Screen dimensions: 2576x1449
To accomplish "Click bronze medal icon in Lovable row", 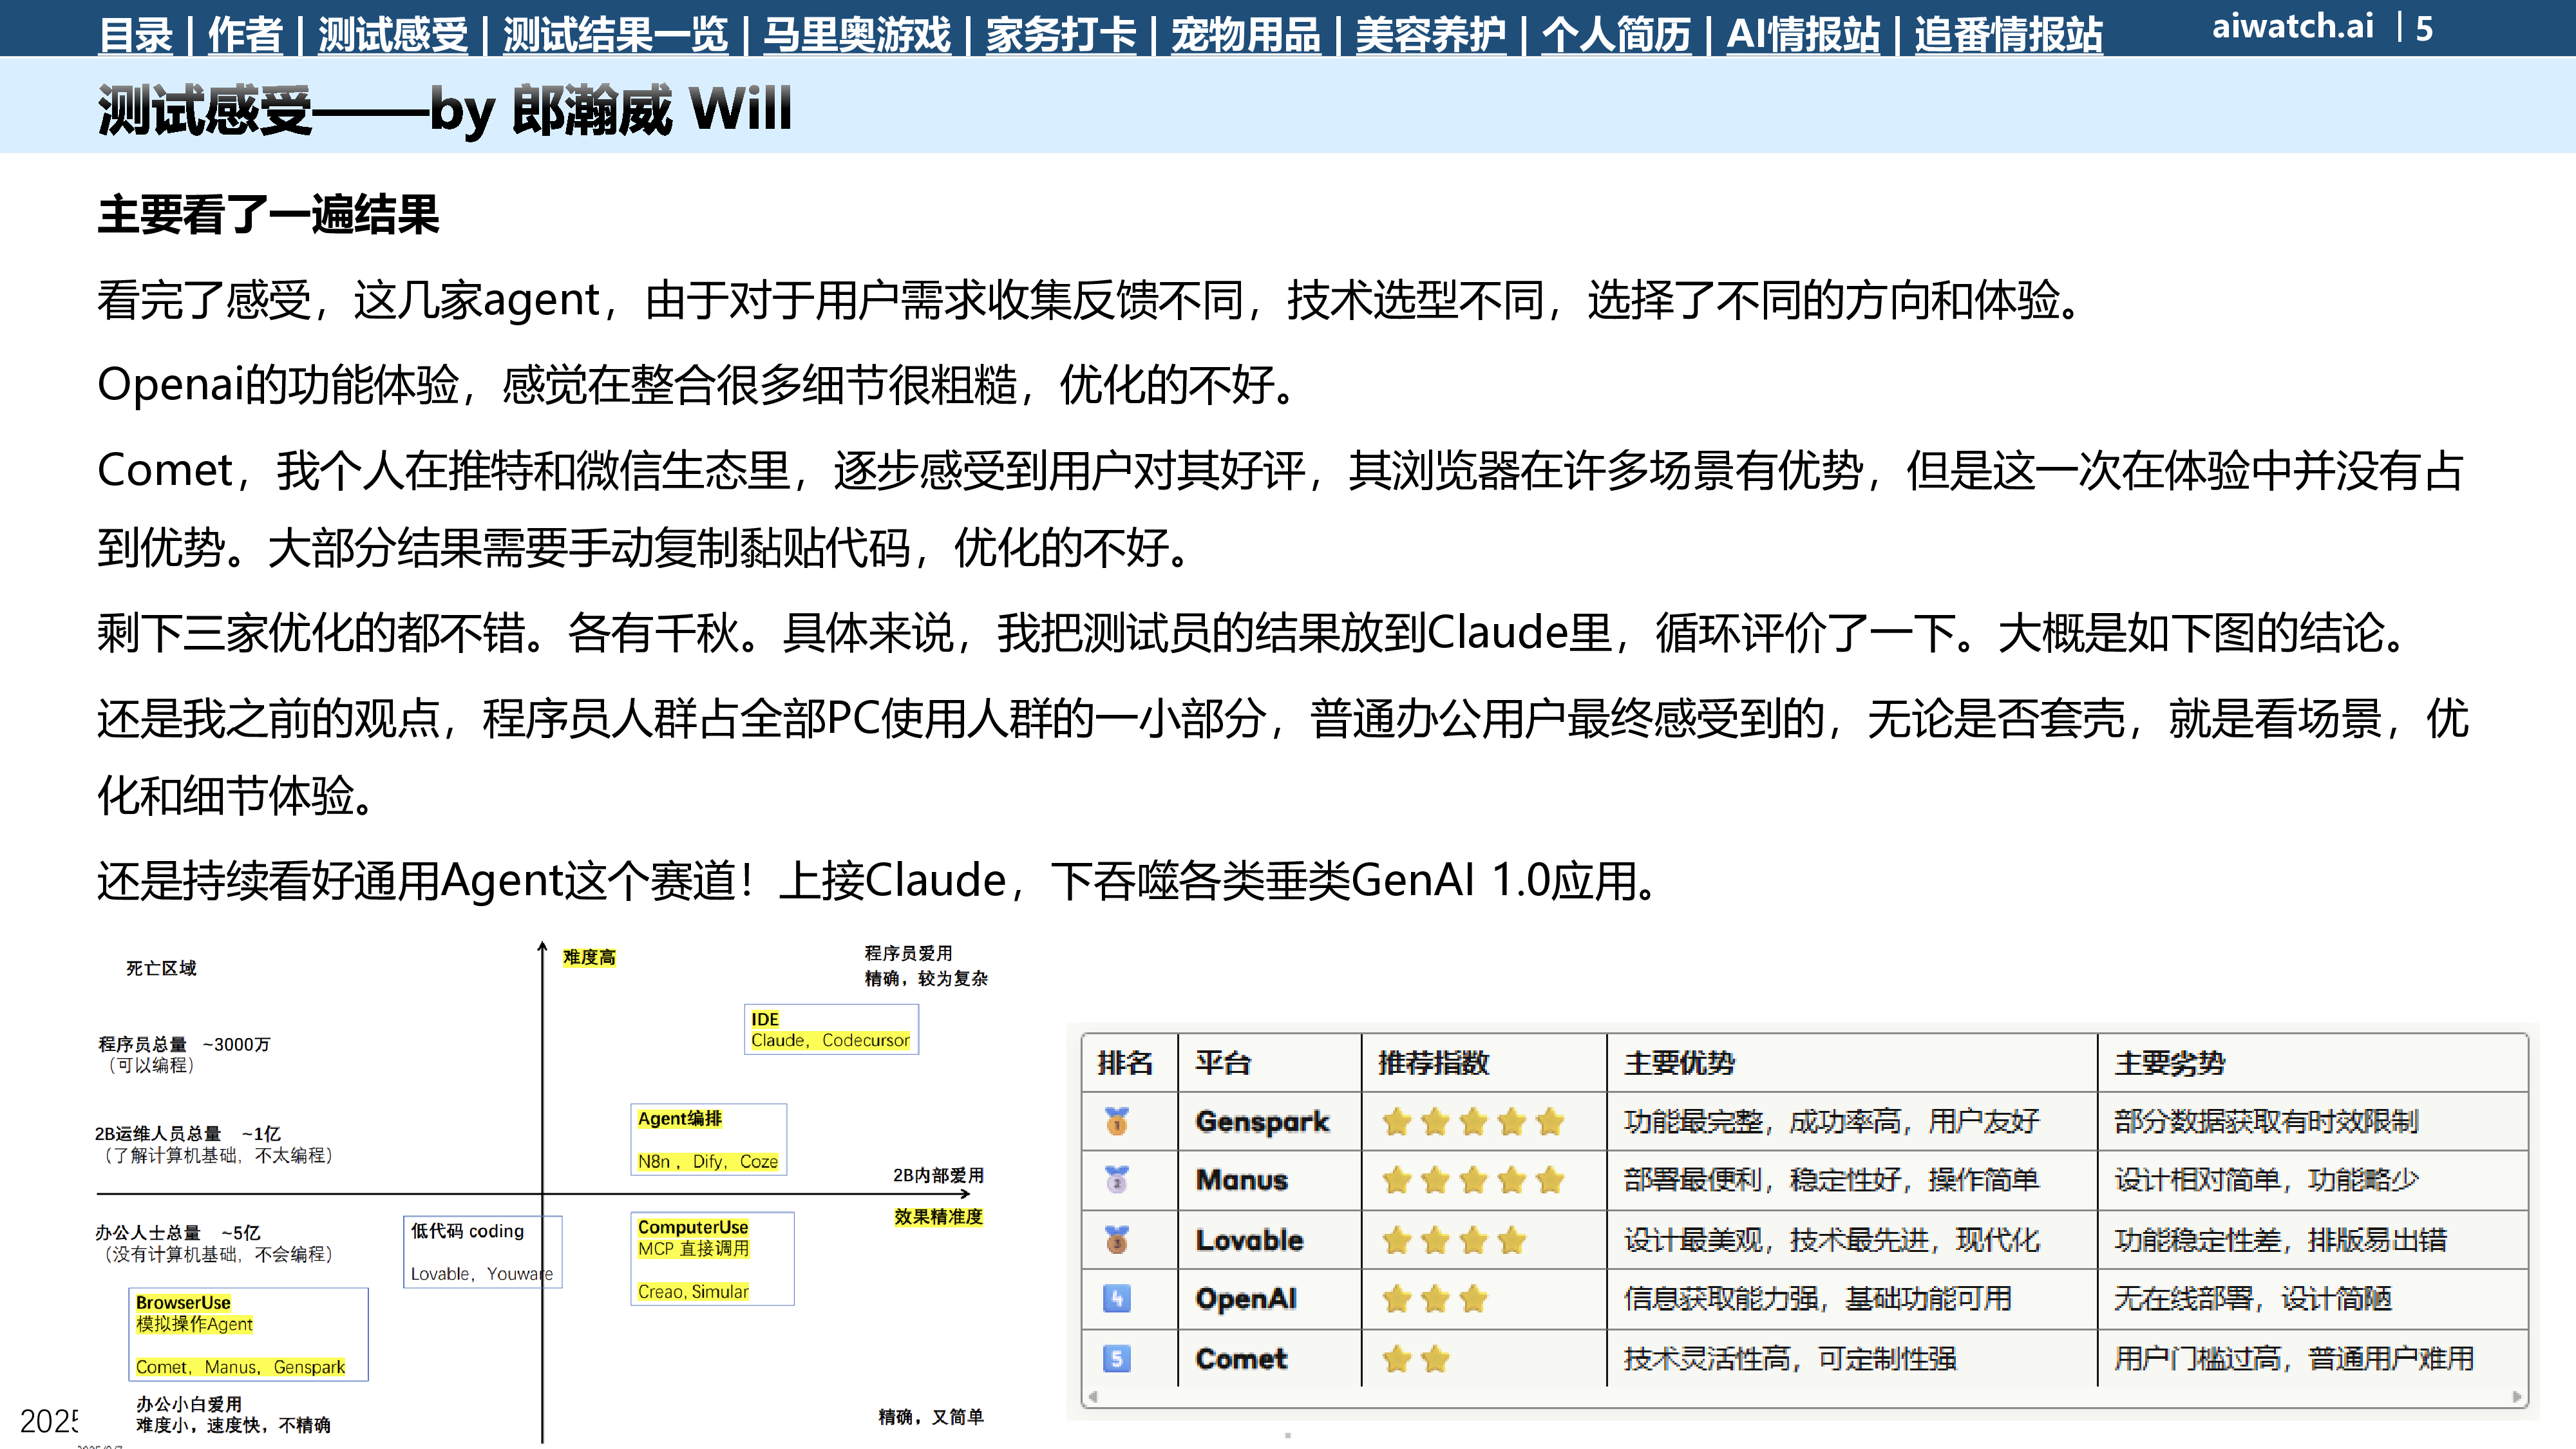I will click(x=1116, y=1240).
